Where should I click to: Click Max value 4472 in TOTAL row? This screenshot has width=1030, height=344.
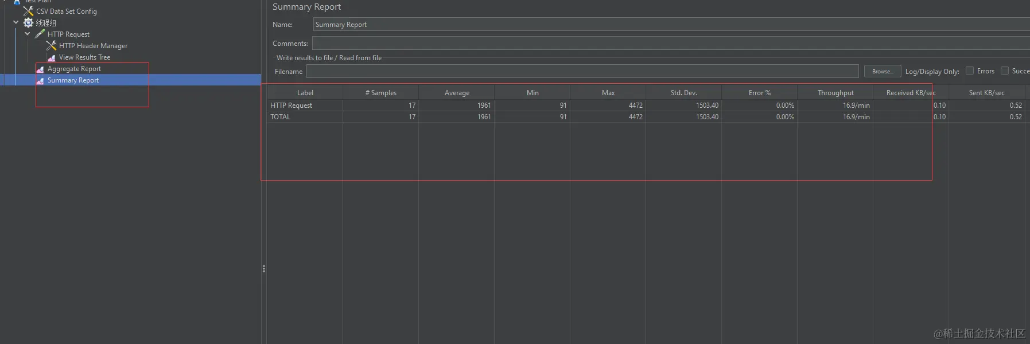pyautogui.click(x=636, y=117)
